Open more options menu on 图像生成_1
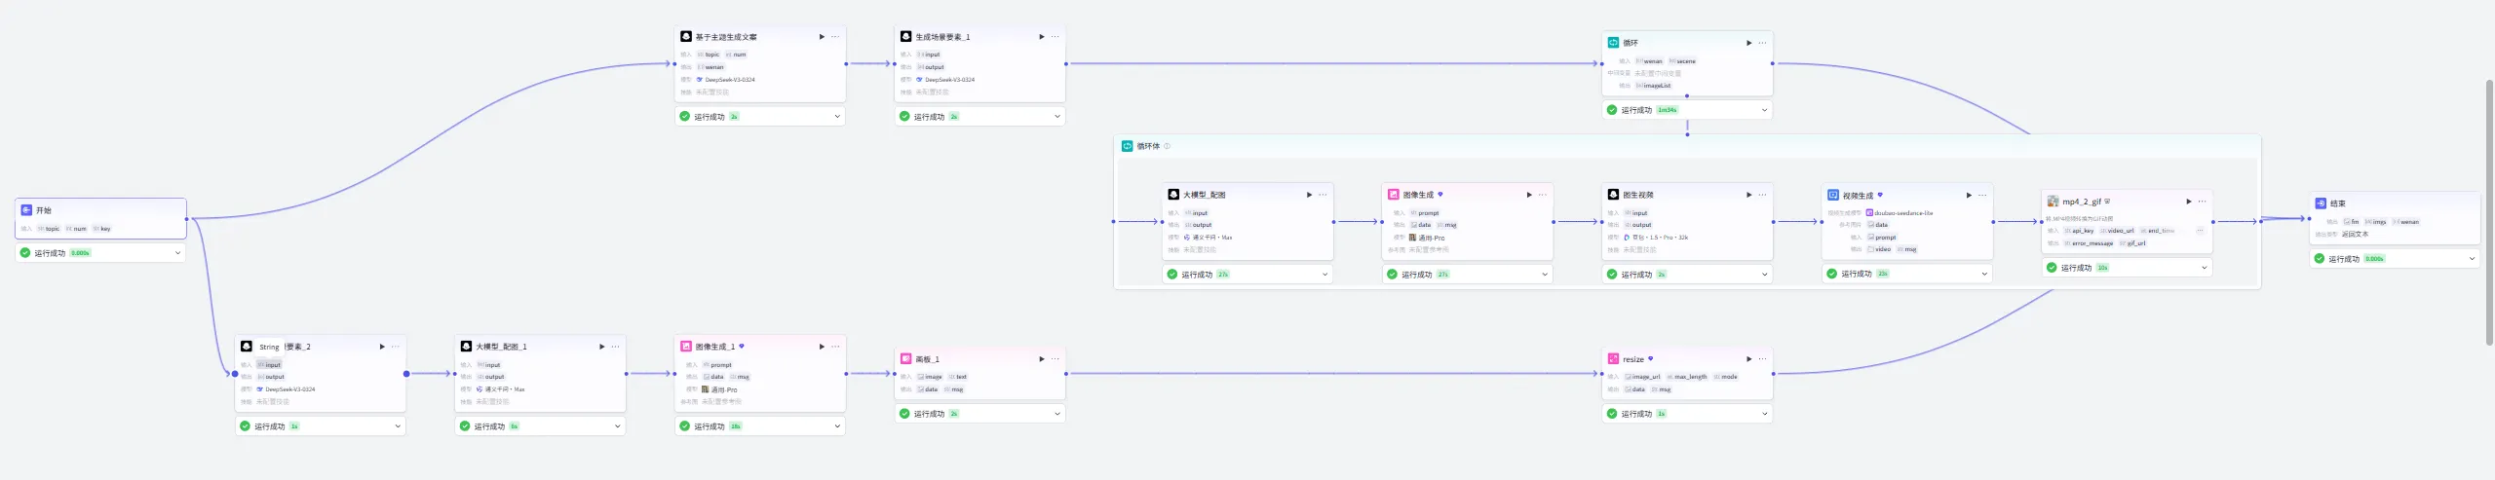2495x480 pixels. tap(835, 347)
